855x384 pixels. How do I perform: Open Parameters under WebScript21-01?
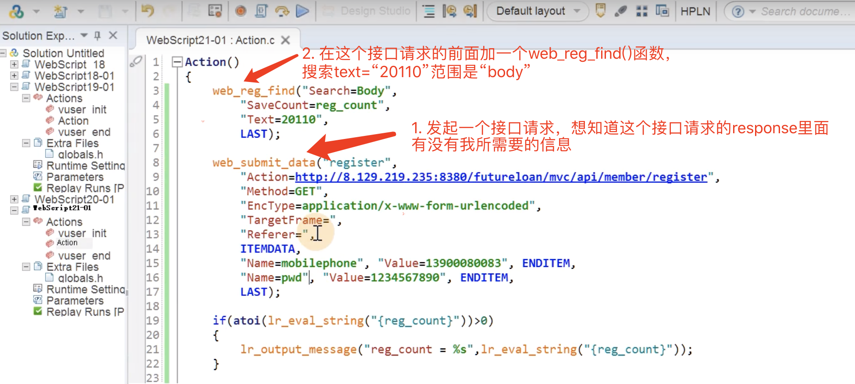coord(75,301)
